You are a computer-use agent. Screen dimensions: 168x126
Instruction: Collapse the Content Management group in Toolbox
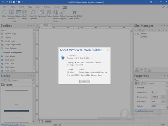tap(2, 53)
